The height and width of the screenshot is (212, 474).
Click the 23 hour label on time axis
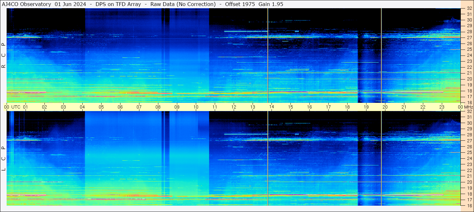coord(442,107)
